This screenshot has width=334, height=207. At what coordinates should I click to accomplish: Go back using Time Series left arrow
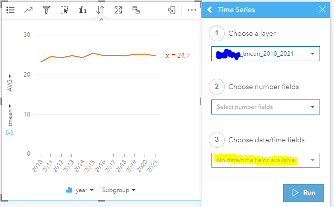209,9
